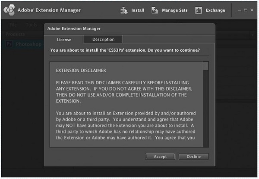Minimize the Extension Manager window
Viewport: 259px width, 179px height.
tap(240, 10)
